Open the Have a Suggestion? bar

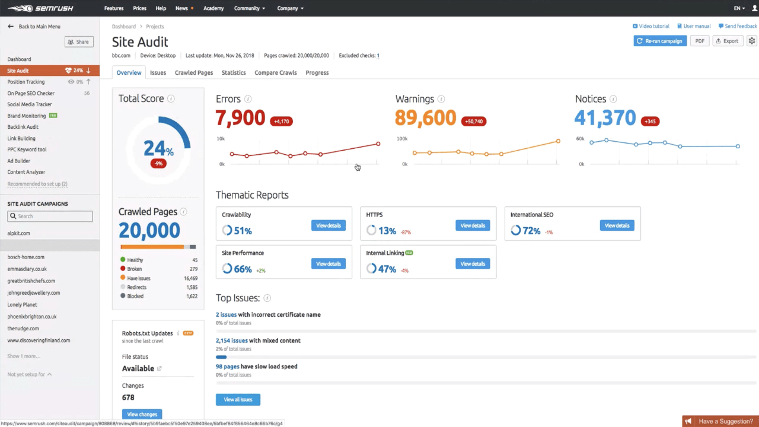click(720, 422)
